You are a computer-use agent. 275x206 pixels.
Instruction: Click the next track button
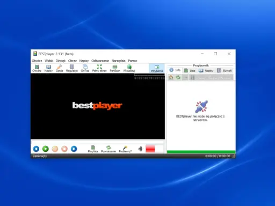(x=74, y=149)
